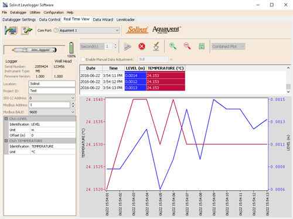Image resolution: width=293 pixels, height=219 pixels.
Task: Enable Manual Data Adjustment checkbox
Action: pos(83,59)
